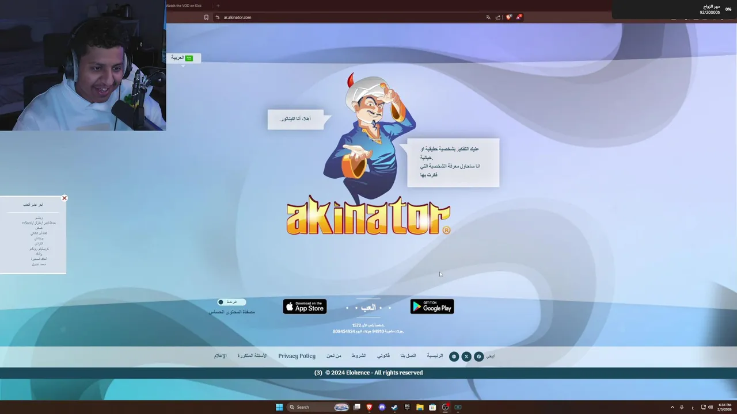The width and height of the screenshot is (737, 414).
Task: Open the Google Play download badge
Action: click(x=432, y=306)
